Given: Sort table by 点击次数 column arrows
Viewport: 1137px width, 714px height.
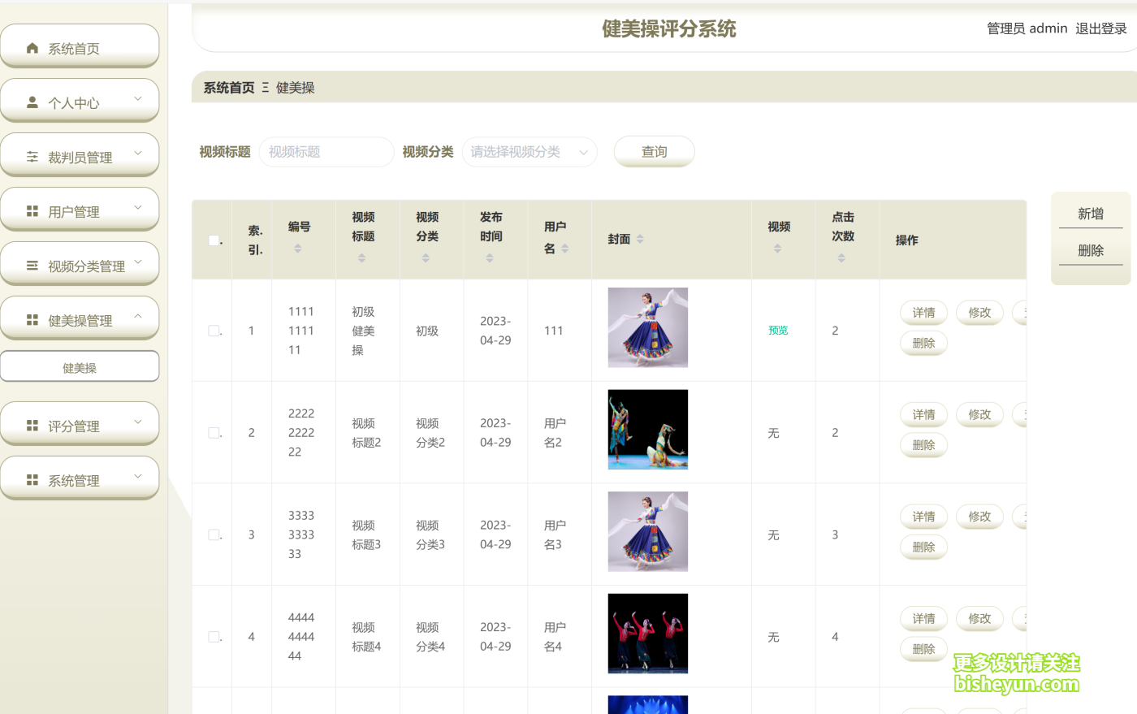Looking at the screenshot, I should [x=841, y=258].
